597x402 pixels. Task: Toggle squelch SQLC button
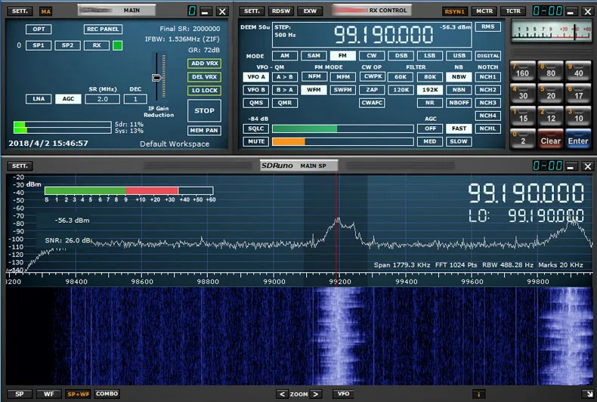[256, 128]
